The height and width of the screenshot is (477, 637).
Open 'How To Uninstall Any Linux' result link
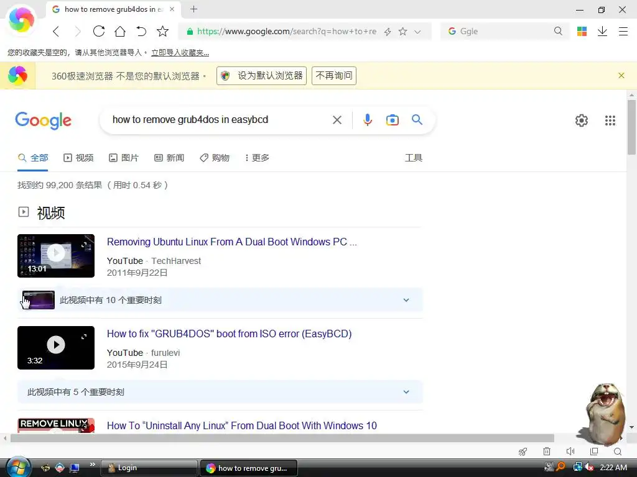[x=242, y=425]
